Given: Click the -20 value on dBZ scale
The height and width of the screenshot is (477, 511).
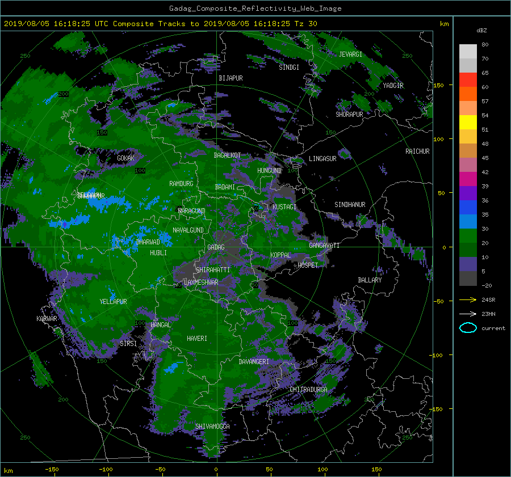Looking at the screenshot, I should point(487,285).
